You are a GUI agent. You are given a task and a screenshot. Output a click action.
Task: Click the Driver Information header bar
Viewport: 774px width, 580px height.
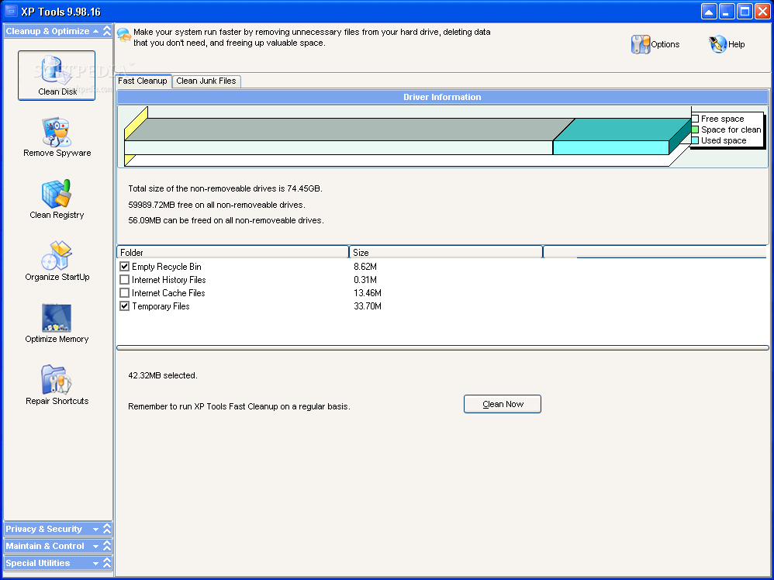click(x=442, y=97)
